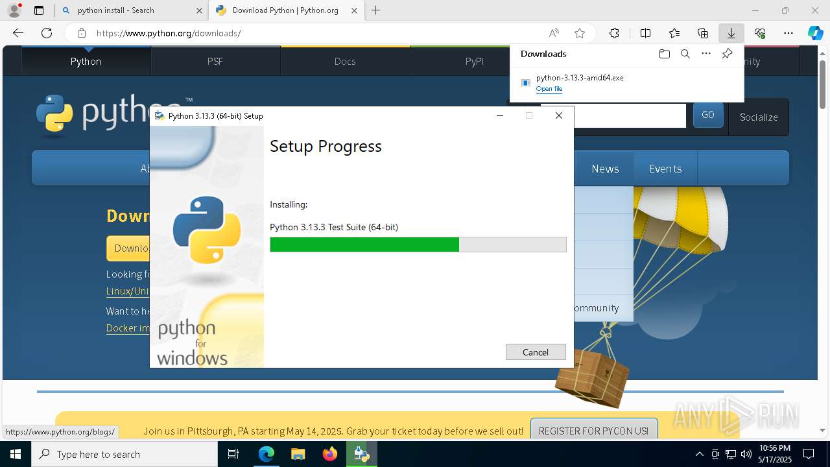The width and height of the screenshot is (830, 467).
Task: Open Task View on taskbar
Action: [x=233, y=454]
